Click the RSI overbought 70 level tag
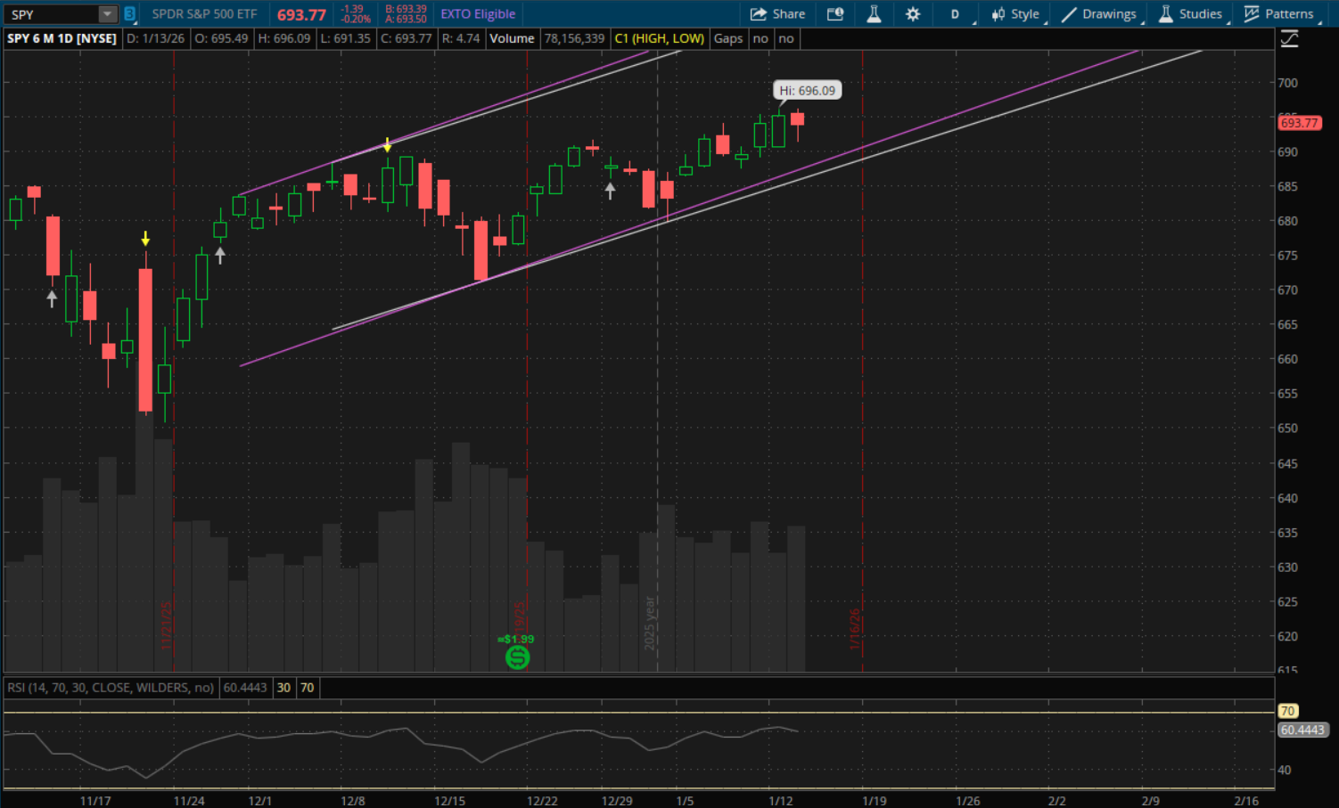This screenshot has height=808, width=1339. [1287, 711]
